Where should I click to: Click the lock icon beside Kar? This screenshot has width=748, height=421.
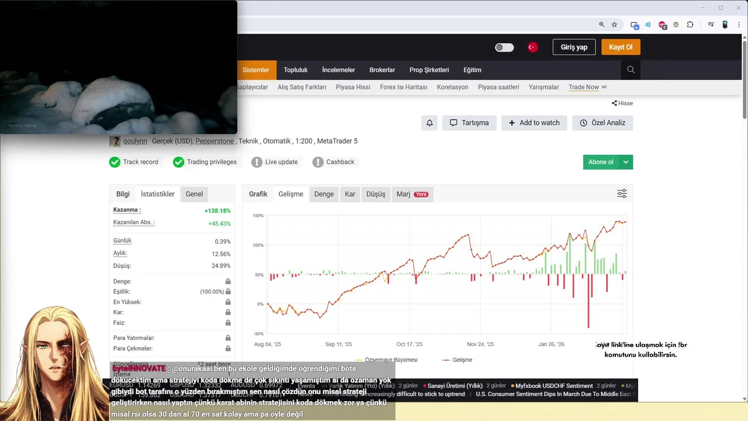pos(228,312)
